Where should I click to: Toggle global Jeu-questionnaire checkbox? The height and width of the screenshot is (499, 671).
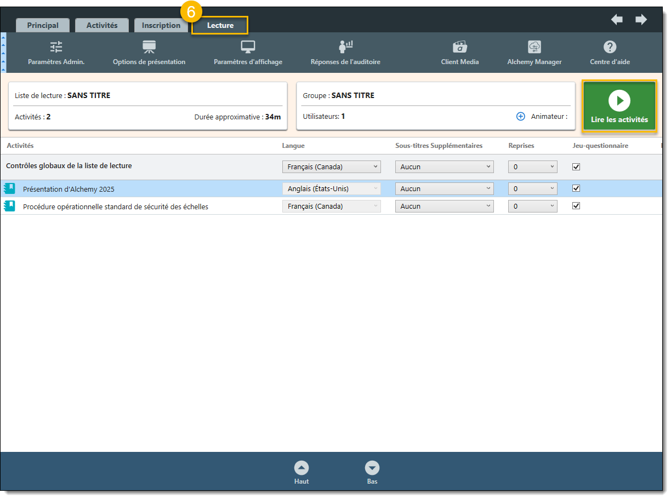(576, 167)
